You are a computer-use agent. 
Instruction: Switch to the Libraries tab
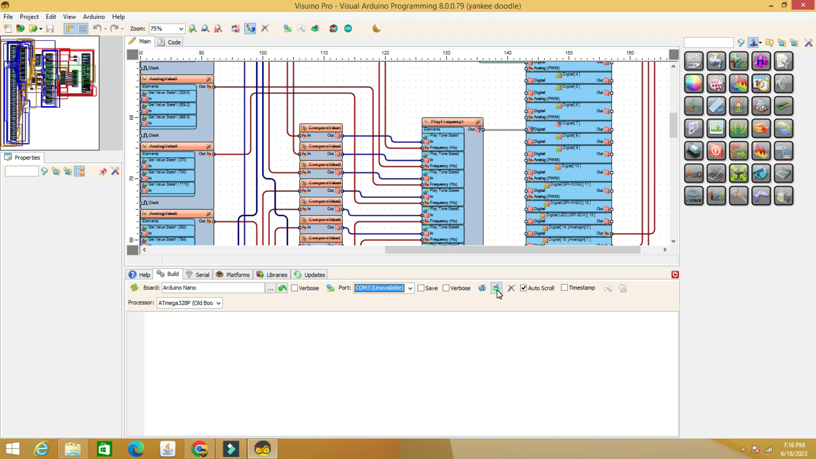click(272, 275)
